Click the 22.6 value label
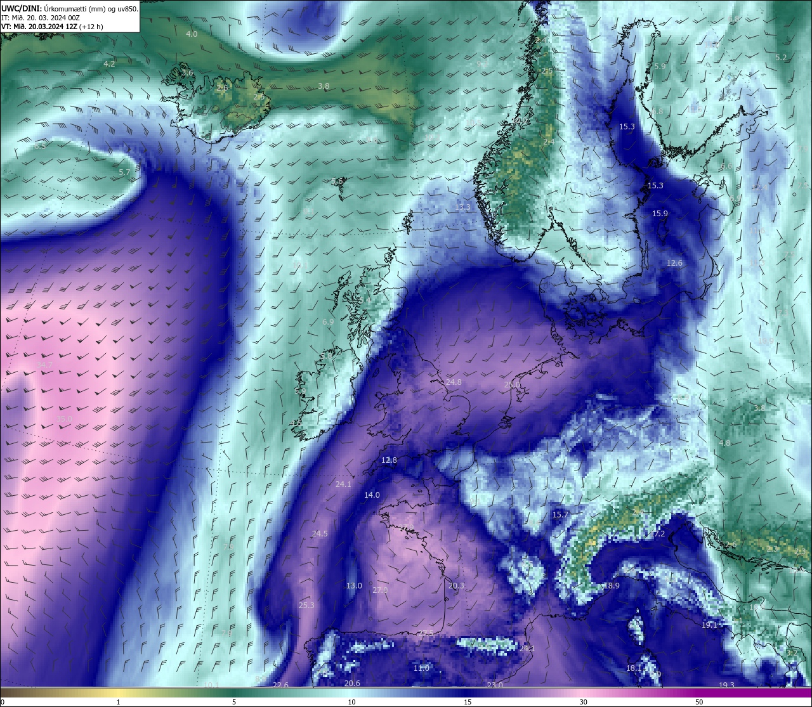The image size is (812, 707). coord(280,685)
